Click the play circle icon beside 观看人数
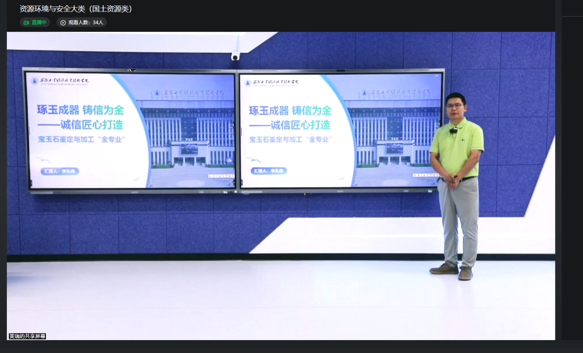 click(x=63, y=23)
